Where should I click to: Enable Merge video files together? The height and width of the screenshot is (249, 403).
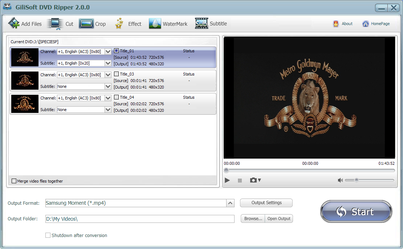[13, 181]
